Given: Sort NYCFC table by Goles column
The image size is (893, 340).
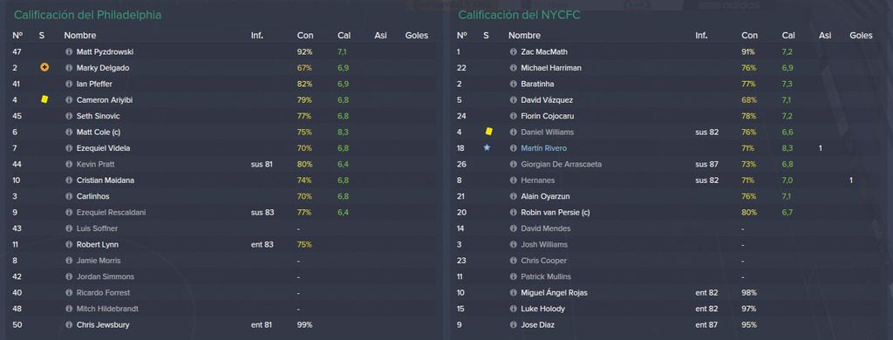Looking at the screenshot, I should 861,36.
